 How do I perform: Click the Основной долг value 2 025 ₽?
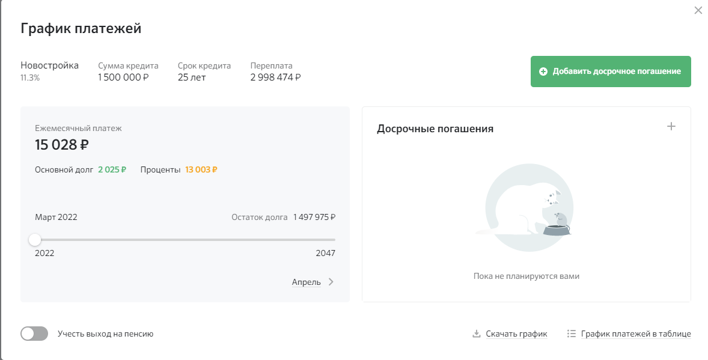pyautogui.click(x=112, y=170)
